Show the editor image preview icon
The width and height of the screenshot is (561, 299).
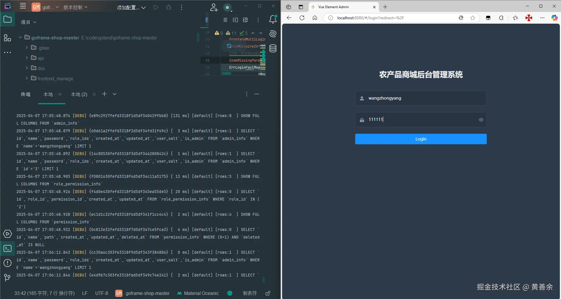coord(245,20)
